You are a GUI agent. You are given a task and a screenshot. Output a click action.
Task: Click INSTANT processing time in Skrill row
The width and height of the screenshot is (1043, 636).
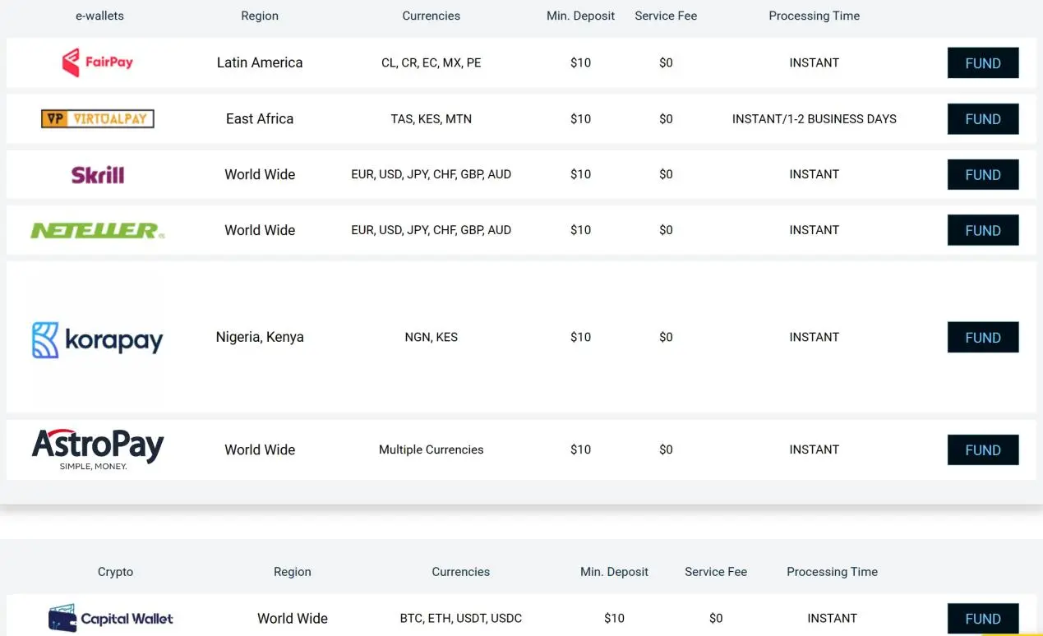click(x=815, y=174)
